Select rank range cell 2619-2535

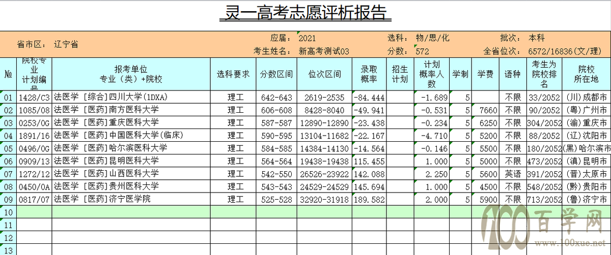point(325,97)
